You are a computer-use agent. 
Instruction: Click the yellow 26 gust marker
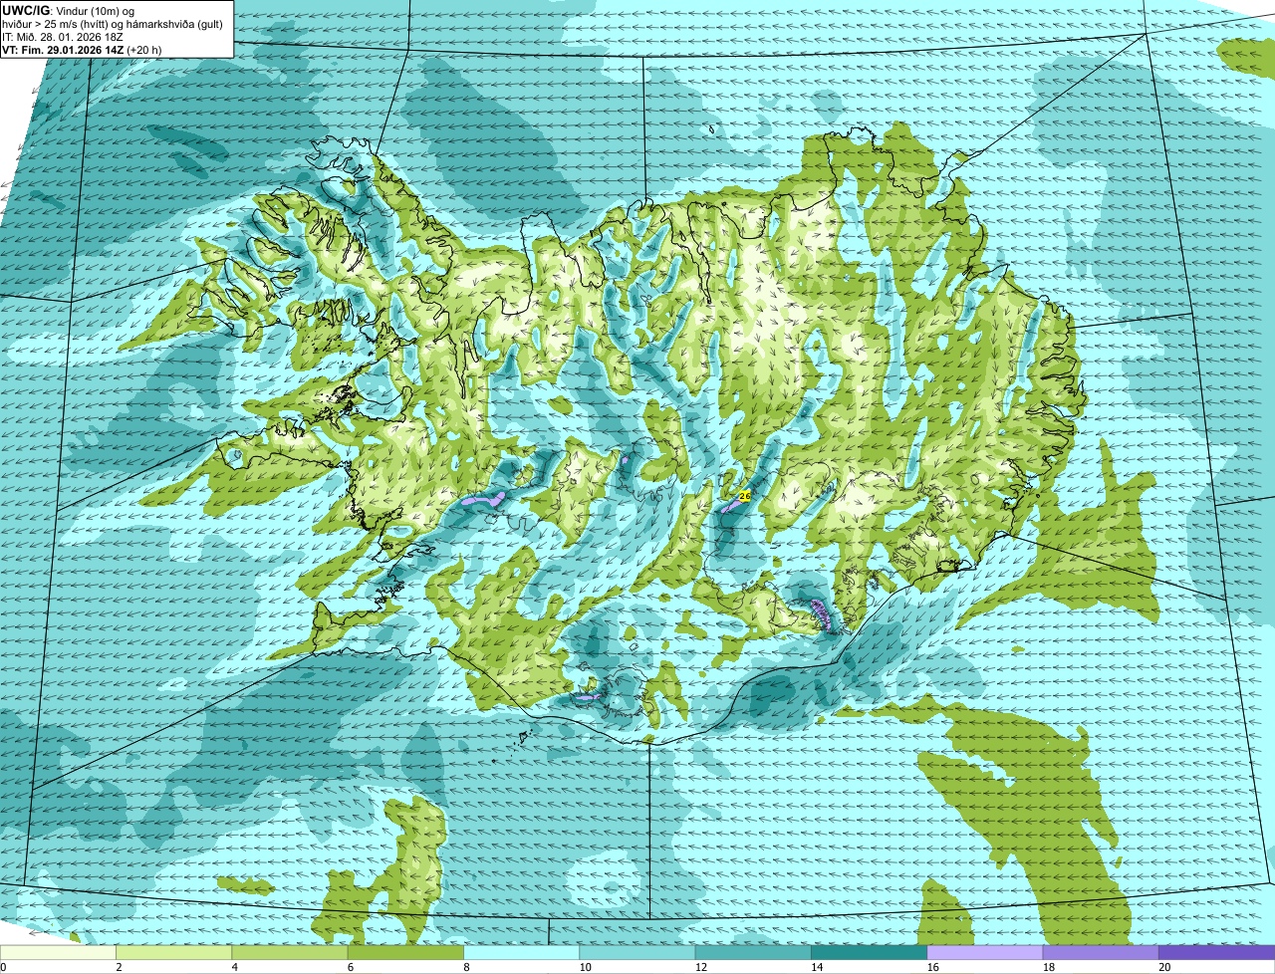[x=744, y=495]
